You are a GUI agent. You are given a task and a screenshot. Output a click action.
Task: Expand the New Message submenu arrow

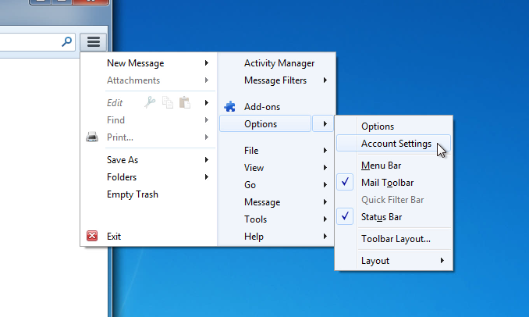coord(207,63)
